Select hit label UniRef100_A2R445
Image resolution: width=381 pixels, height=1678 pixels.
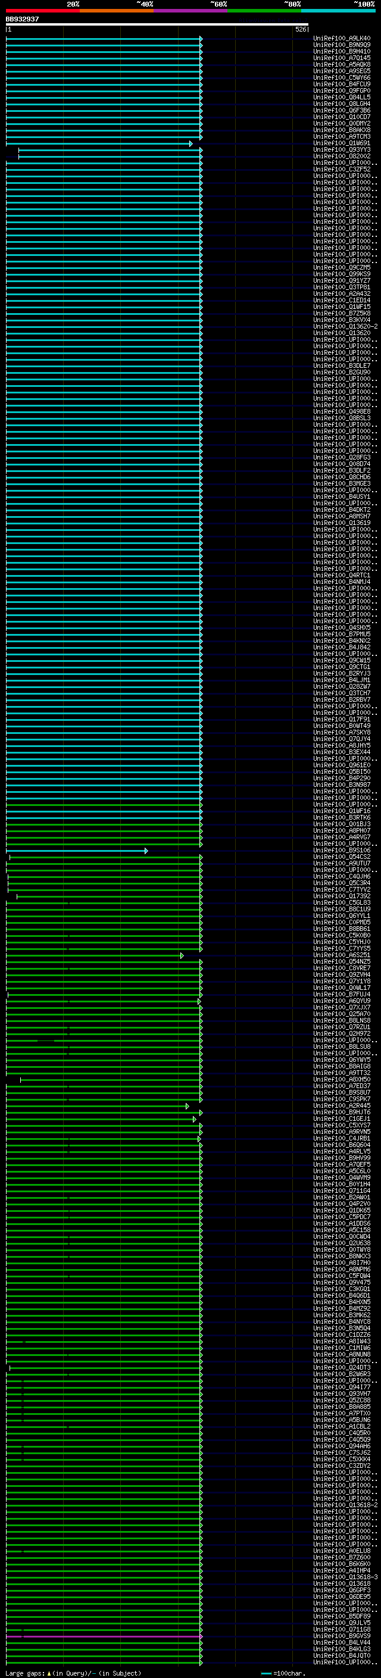tap(342, 1105)
